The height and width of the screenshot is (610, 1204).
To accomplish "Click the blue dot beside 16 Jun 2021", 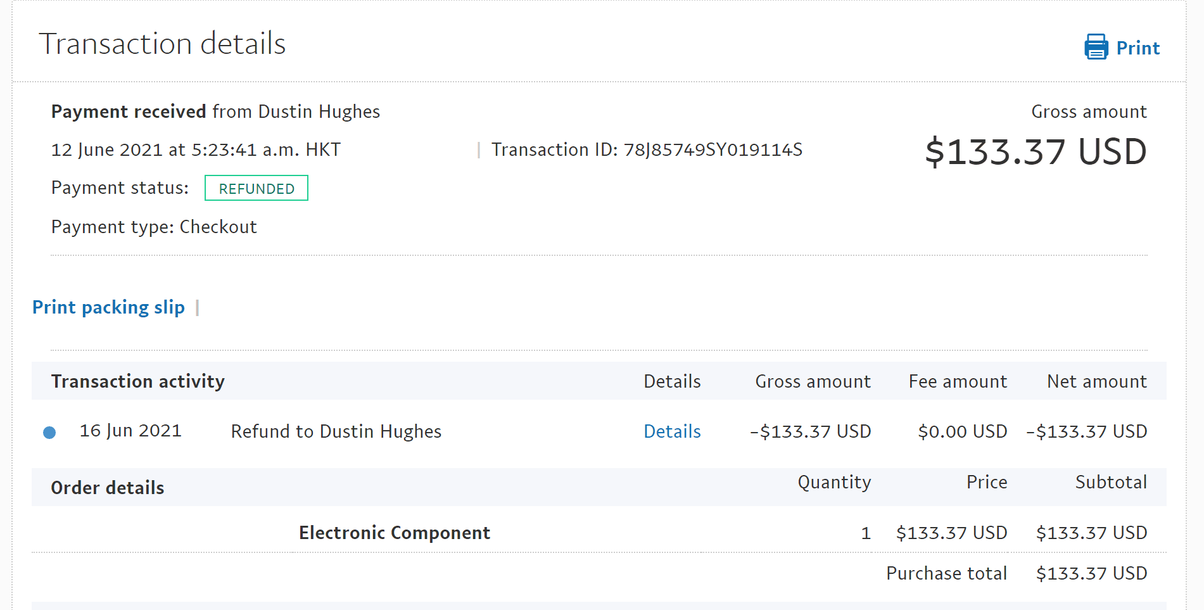I will point(49,433).
